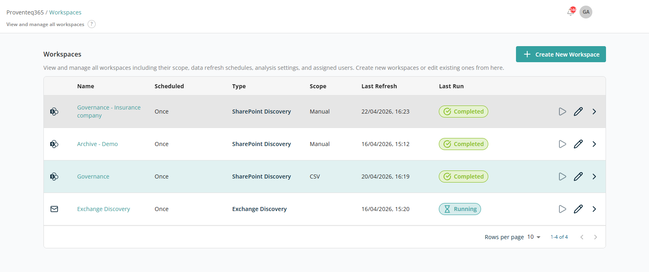Open the Archive - Demo workspace link
This screenshot has width=649, height=272.
pyautogui.click(x=97, y=144)
